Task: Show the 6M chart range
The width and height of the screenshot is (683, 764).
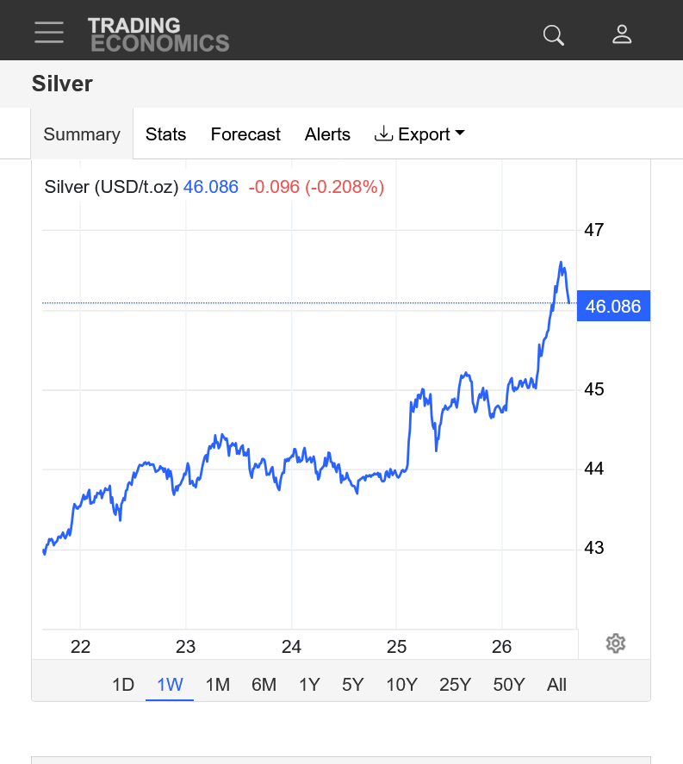Action: [264, 685]
